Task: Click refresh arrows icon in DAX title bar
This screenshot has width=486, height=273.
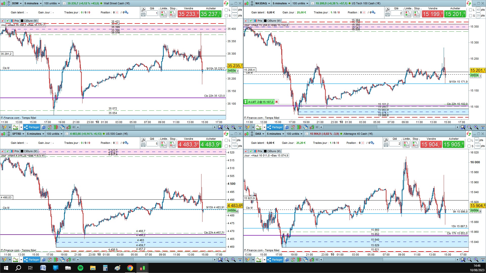Action: point(469,134)
